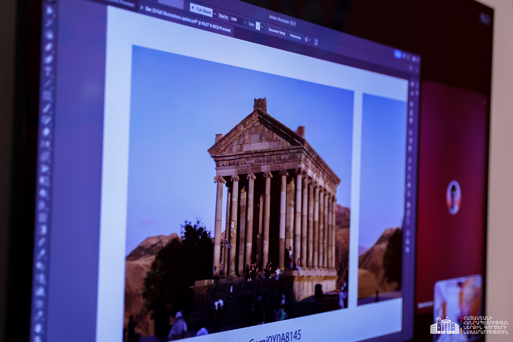Image resolution: width=513 pixels, height=342 pixels.
Task: Click the blue highlighted button at the window's top right
Action: (398, 55)
